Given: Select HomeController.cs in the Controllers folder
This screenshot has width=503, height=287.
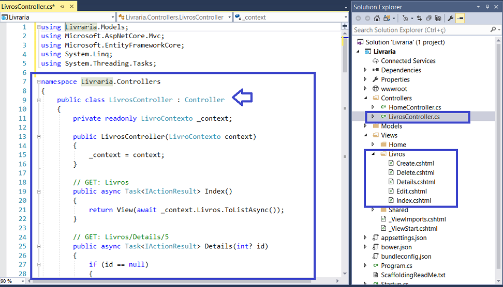Looking at the screenshot, I should click(415, 107).
